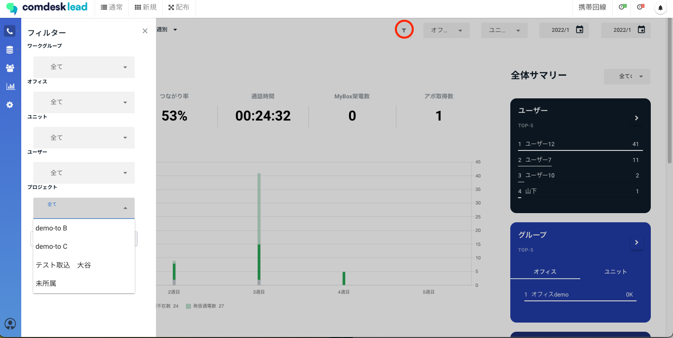Open the users group icon in sidebar
This screenshot has width=673, height=338.
pyautogui.click(x=10, y=68)
